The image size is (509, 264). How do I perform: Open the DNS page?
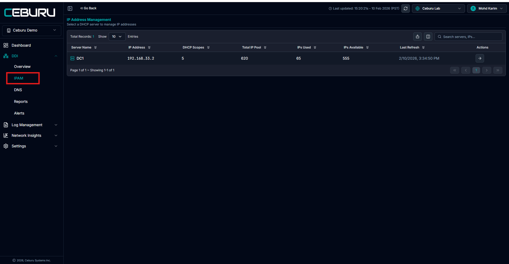[18, 90]
